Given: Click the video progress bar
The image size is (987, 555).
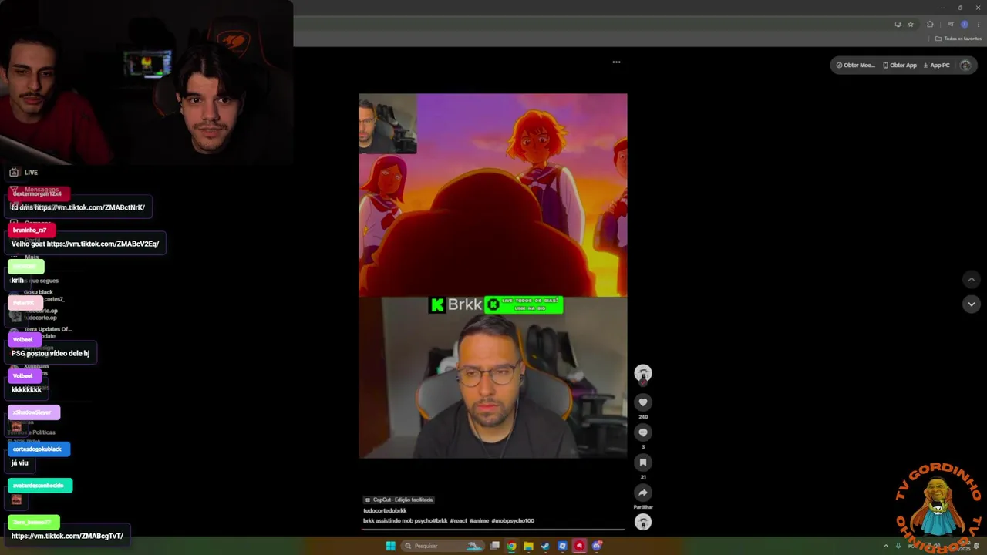Looking at the screenshot, I should pos(493,530).
